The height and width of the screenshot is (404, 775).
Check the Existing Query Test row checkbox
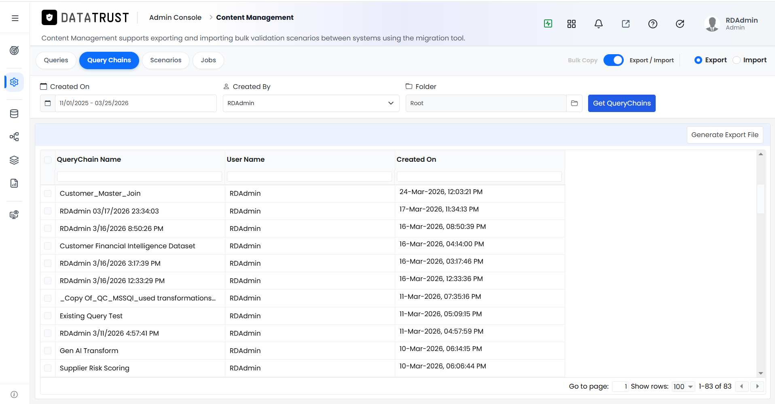(x=48, y=316)
